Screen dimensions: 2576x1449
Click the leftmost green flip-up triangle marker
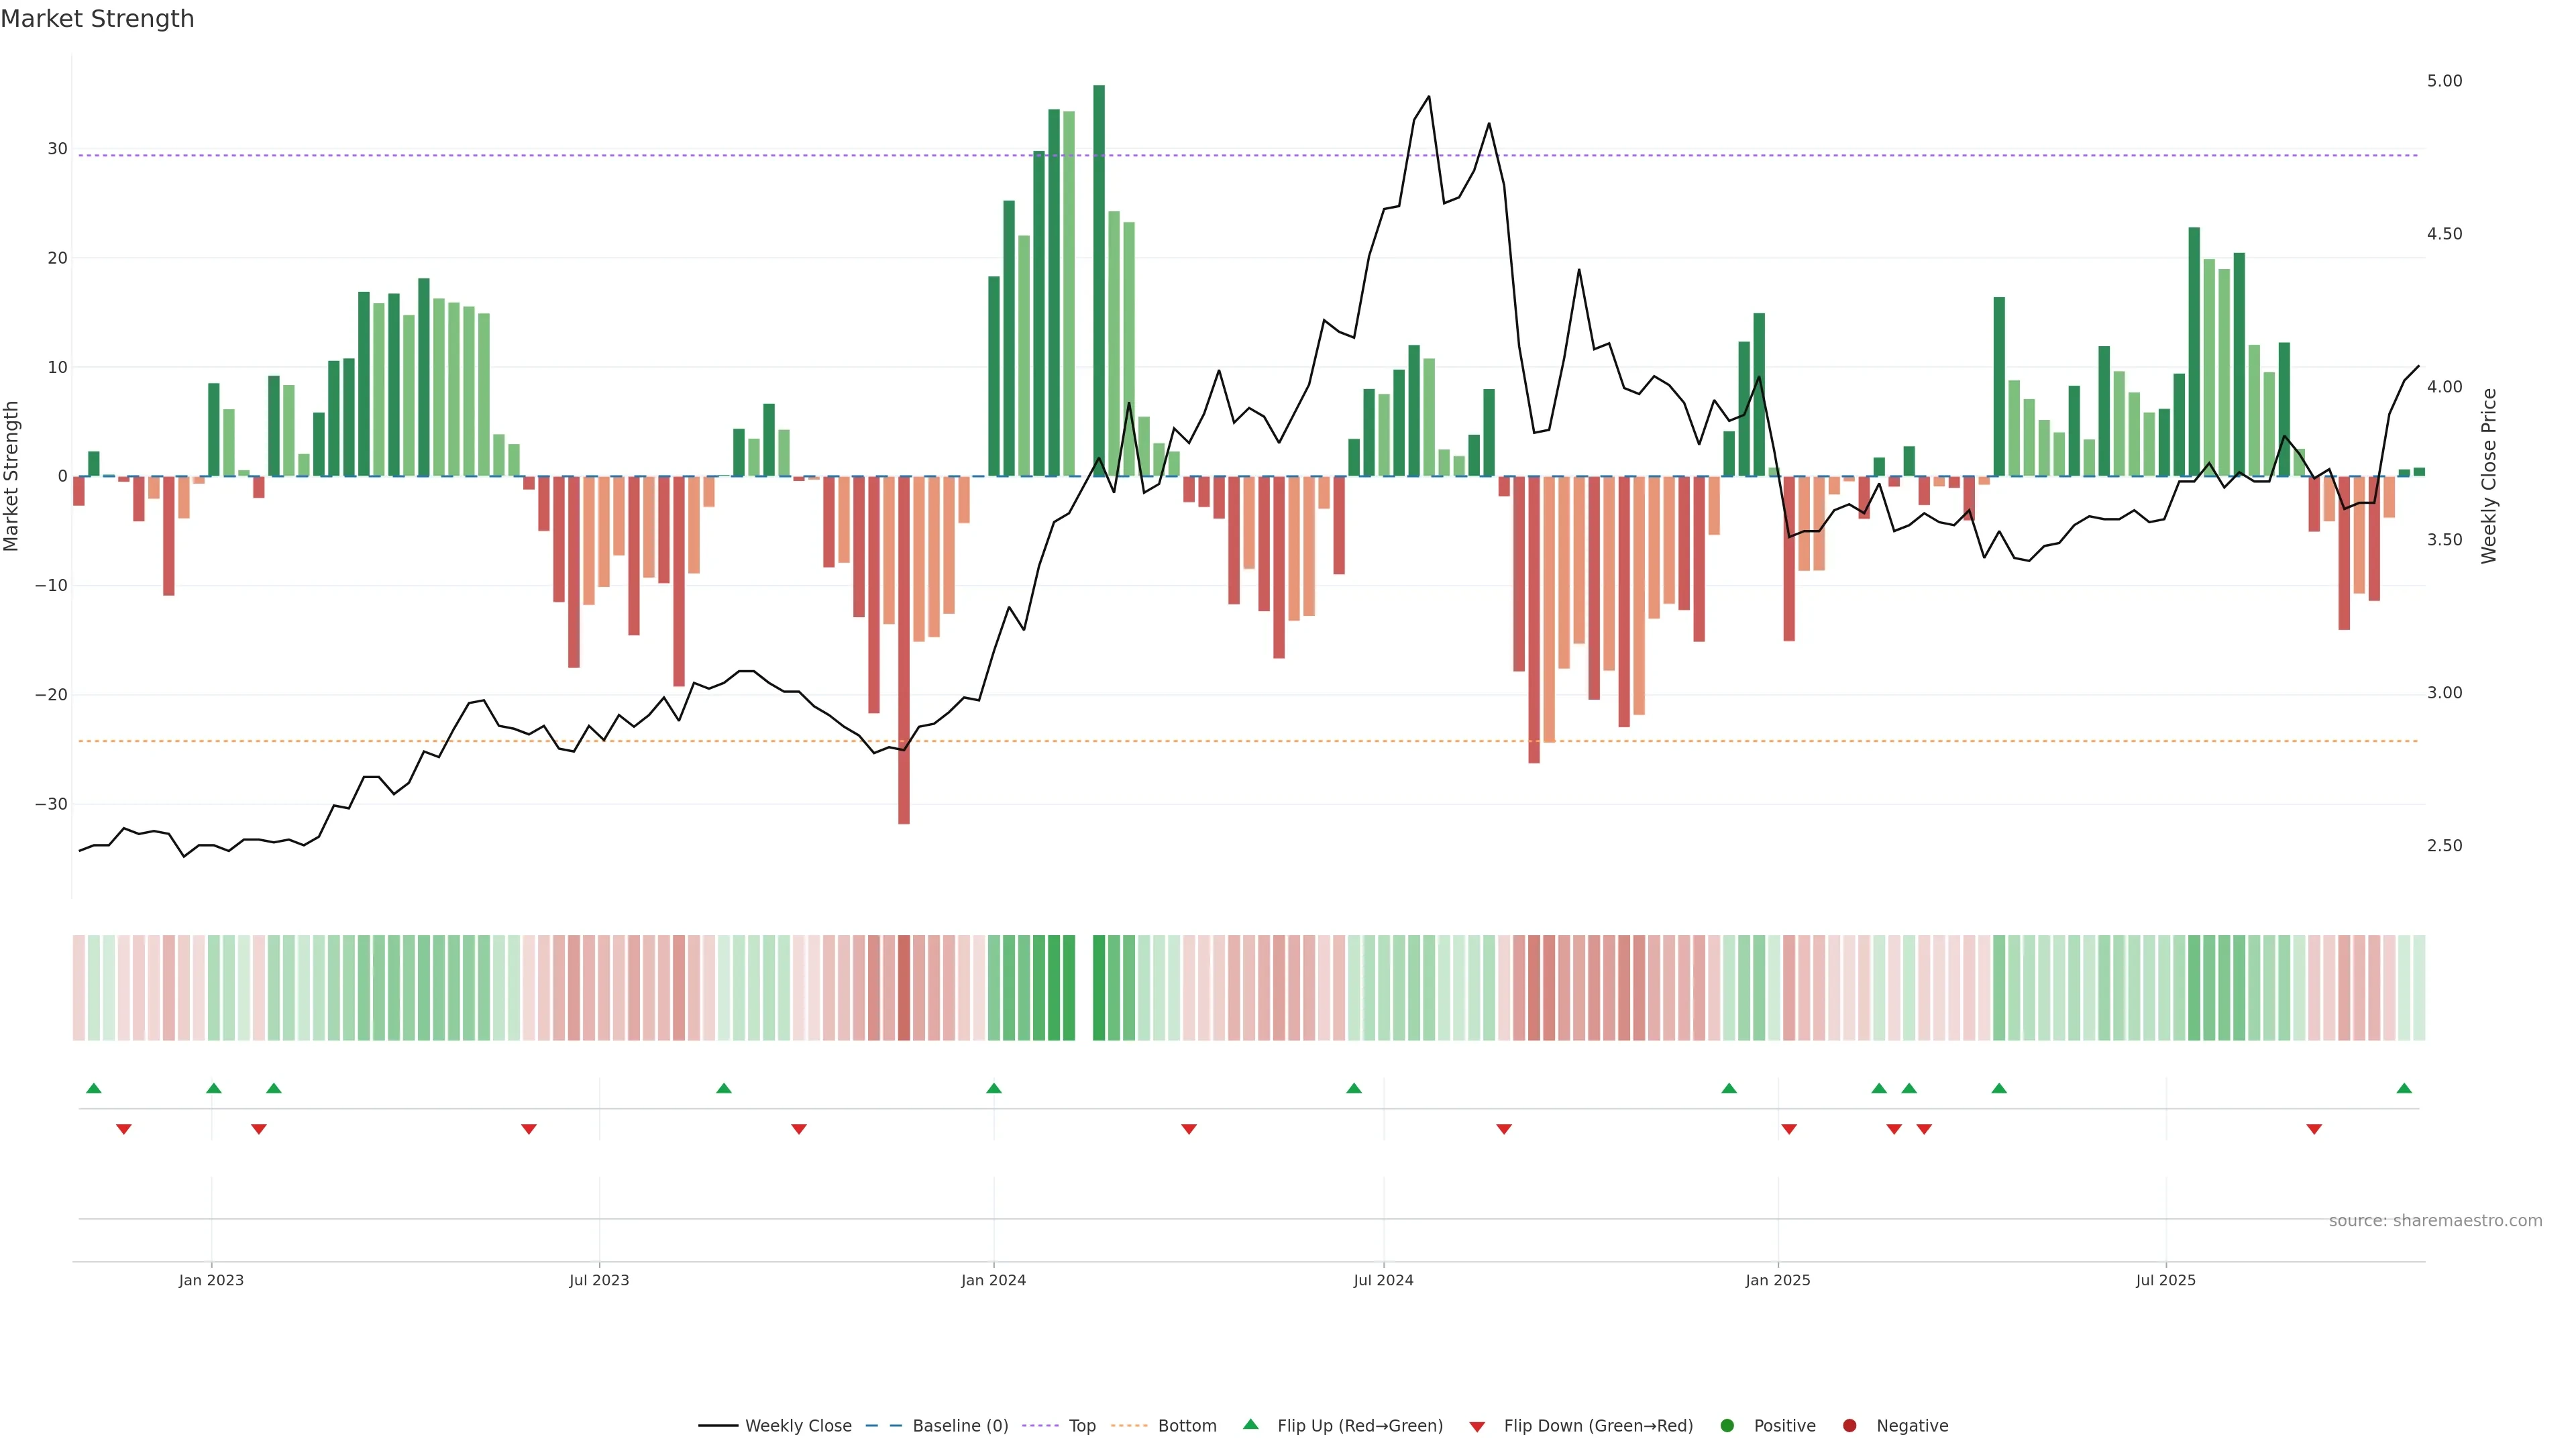tap(94, 1088)
